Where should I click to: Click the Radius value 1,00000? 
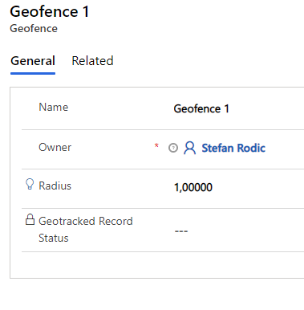coord(193,187)
